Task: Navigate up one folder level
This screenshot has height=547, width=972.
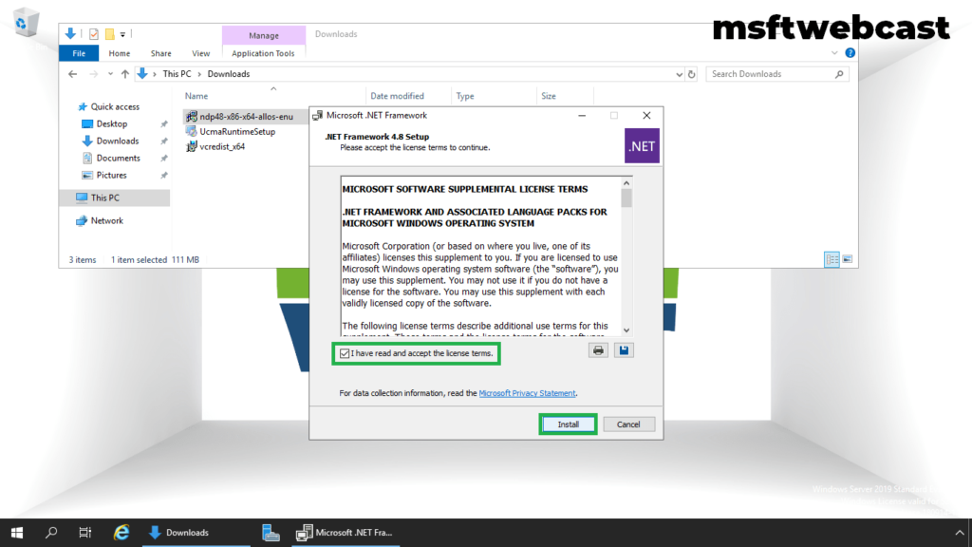Action: [125, 74]
